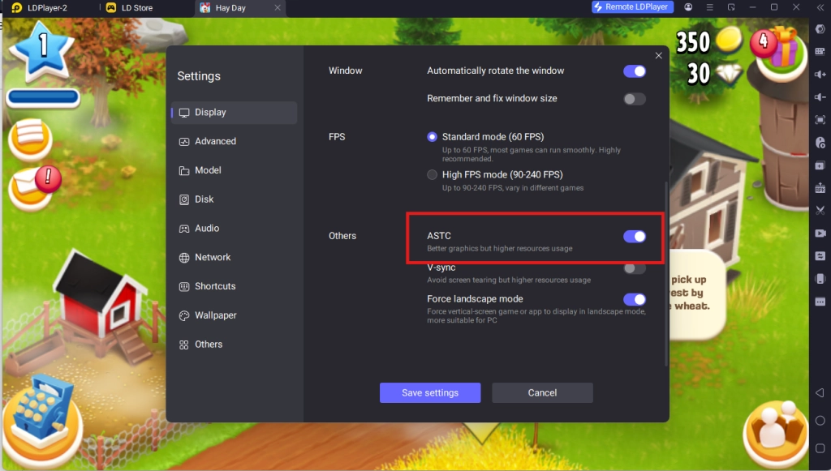Open the Advanced settings section

pos(234,141)
